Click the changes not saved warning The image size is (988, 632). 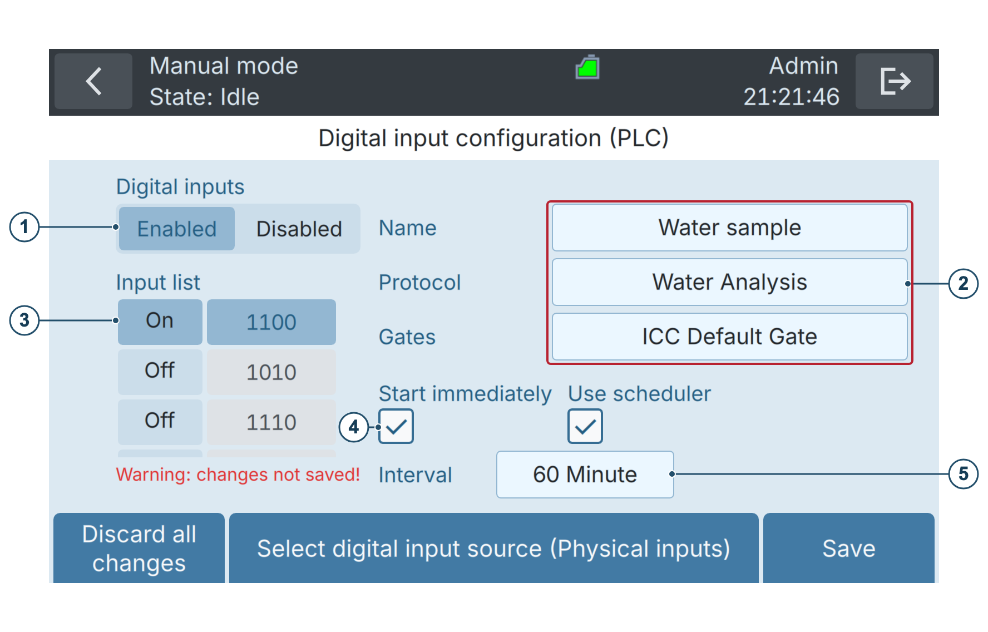coord(238,475)
